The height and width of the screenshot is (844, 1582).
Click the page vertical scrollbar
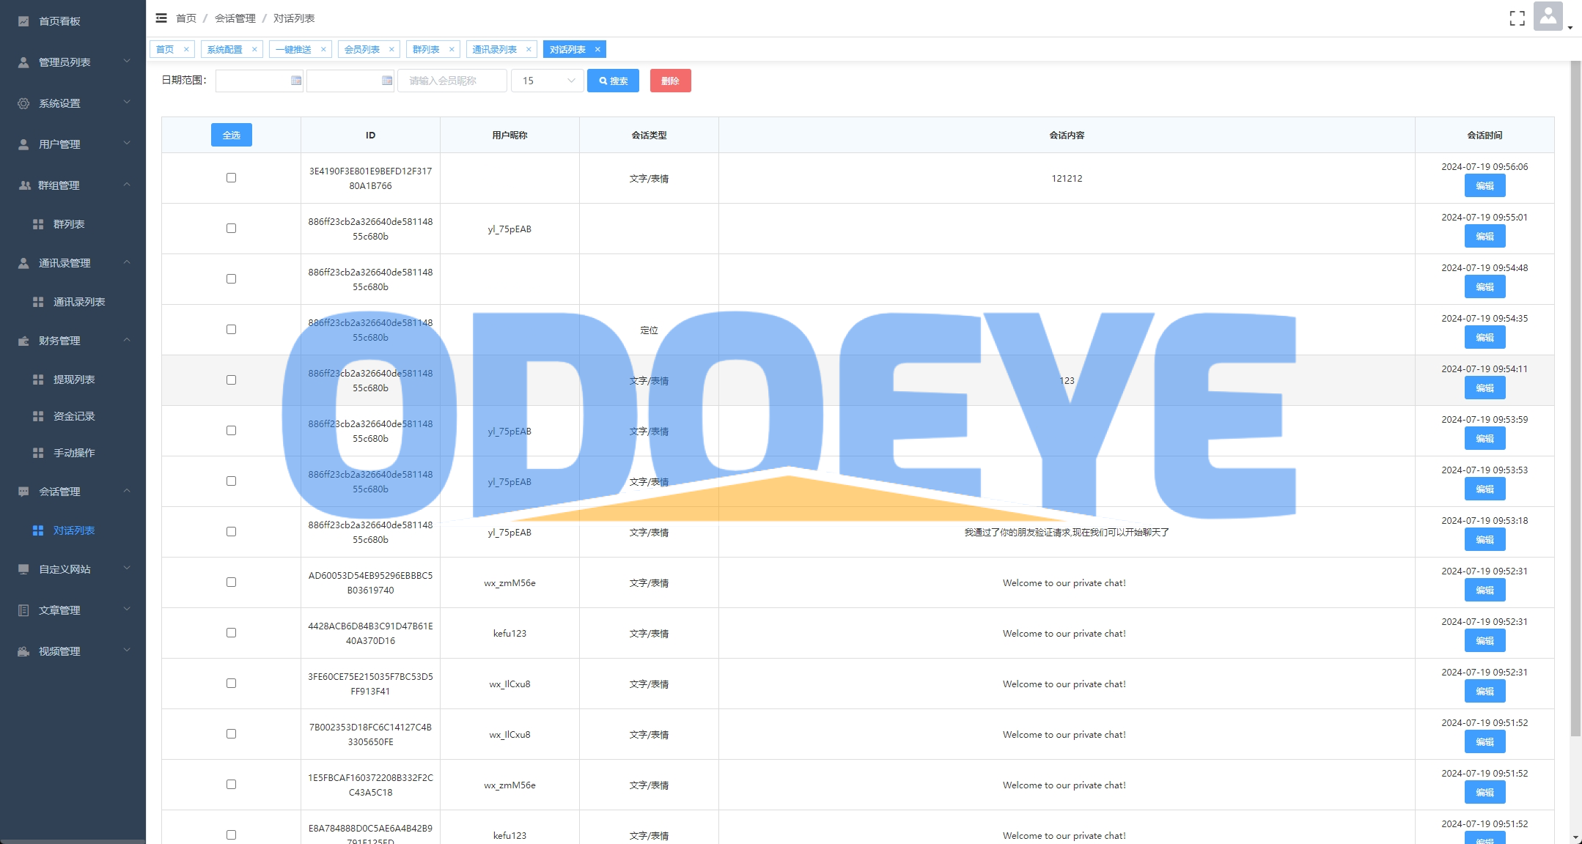(x=1575, y=399)
